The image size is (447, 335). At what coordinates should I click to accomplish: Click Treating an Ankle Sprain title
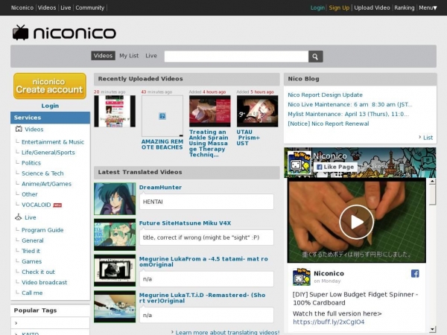(209, 143)
